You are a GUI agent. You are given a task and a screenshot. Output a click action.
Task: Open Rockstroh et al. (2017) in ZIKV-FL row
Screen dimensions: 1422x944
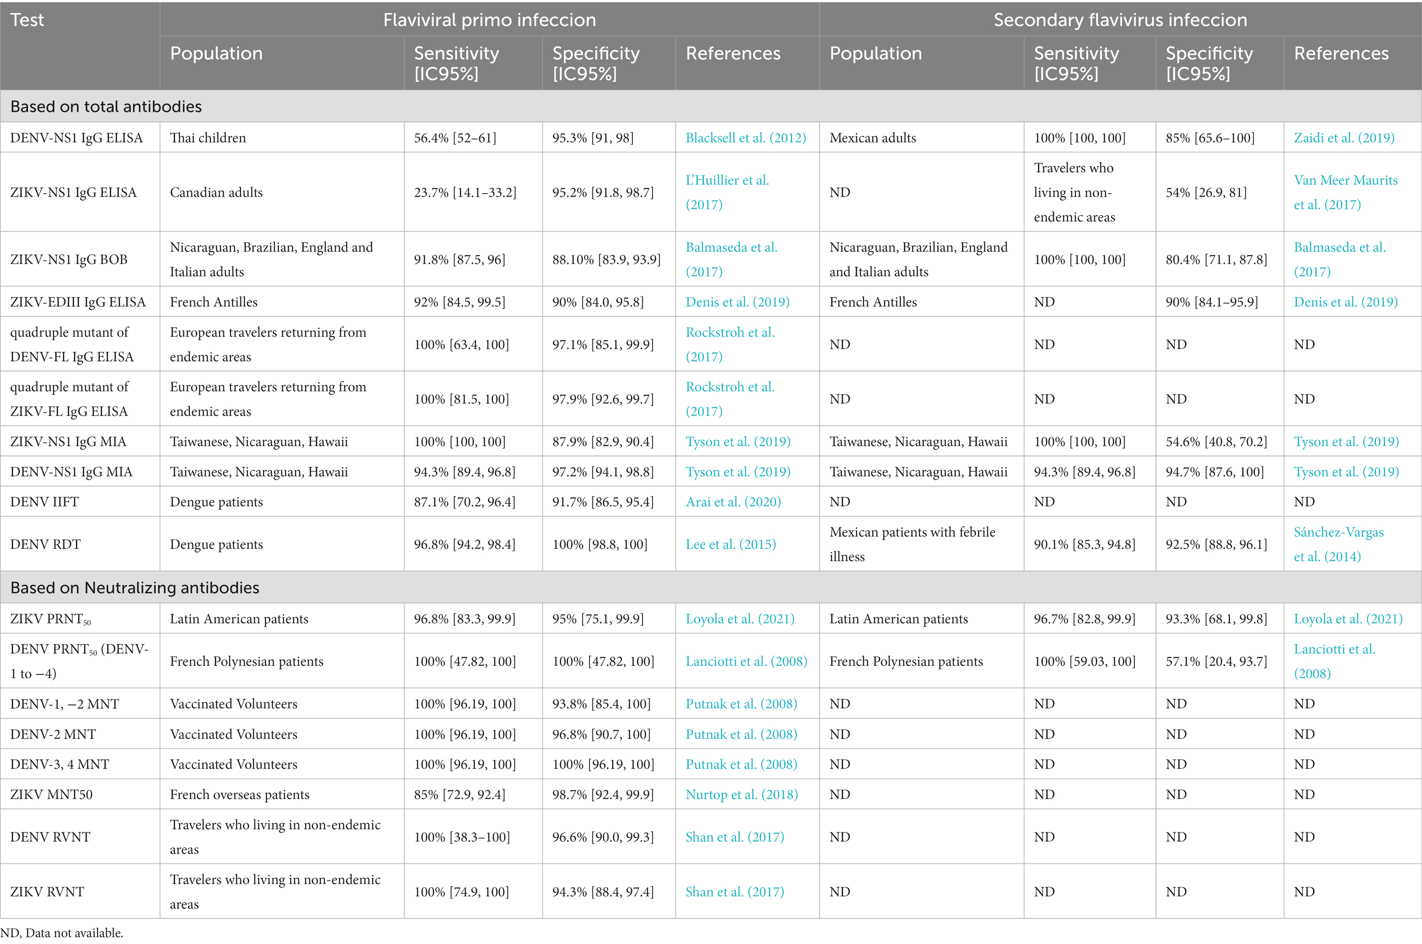click(x=730, y=399)
